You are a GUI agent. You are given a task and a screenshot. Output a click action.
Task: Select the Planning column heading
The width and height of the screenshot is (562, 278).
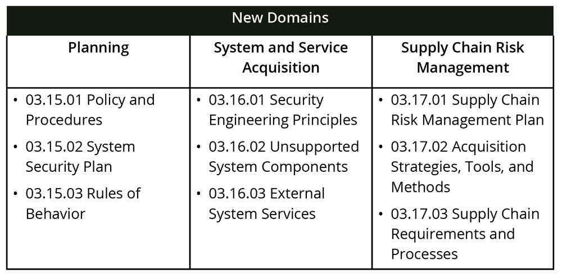(x=98, y=48)
